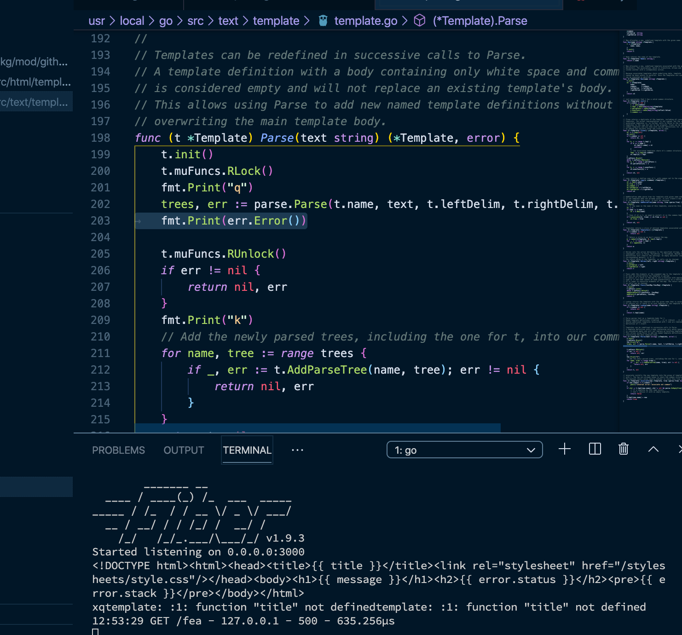
Task: Close the panel with the X icon
Action: pyautogui.click(x=680, y=450)
